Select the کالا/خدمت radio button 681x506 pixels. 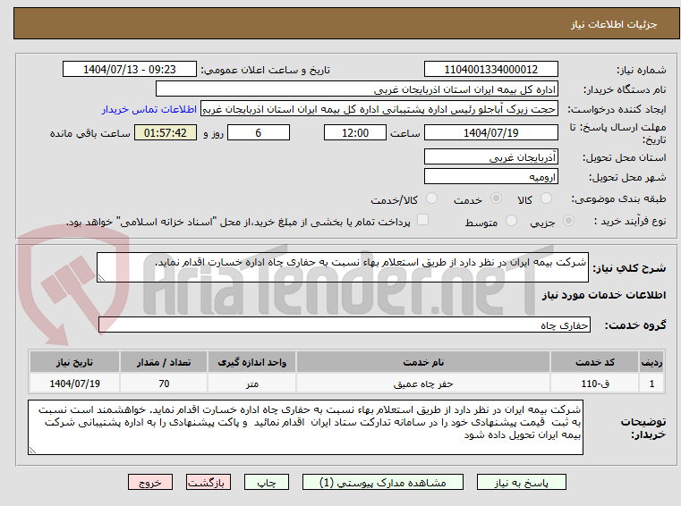[x=431, y=198]
